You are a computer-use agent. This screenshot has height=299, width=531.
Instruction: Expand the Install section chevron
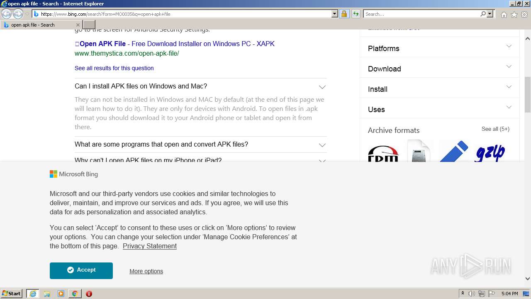[509, 87]
